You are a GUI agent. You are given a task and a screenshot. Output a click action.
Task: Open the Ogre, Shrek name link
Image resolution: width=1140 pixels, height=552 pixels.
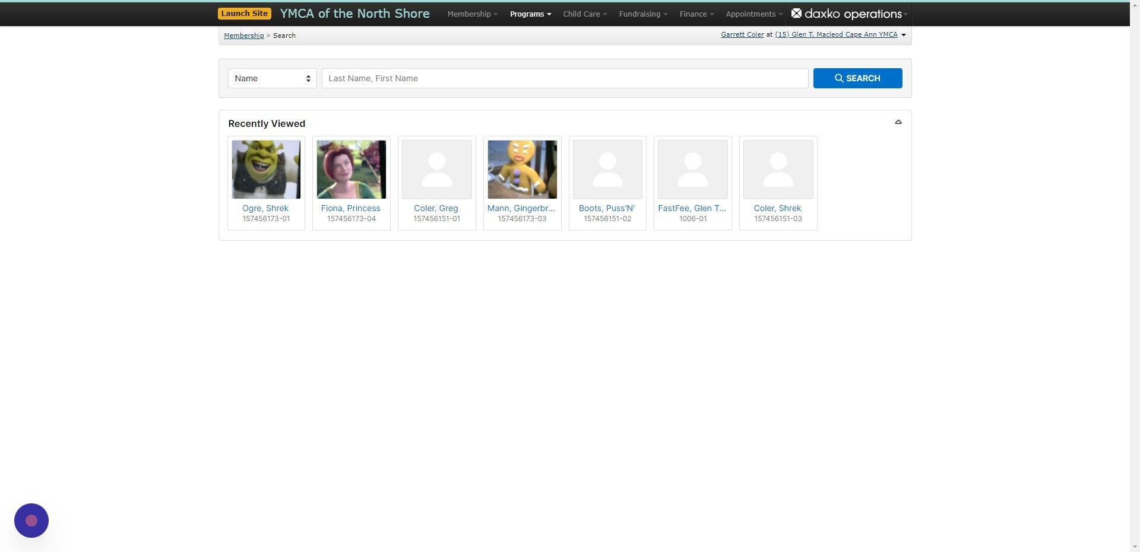pyautogui.click(x=265, y=208)
